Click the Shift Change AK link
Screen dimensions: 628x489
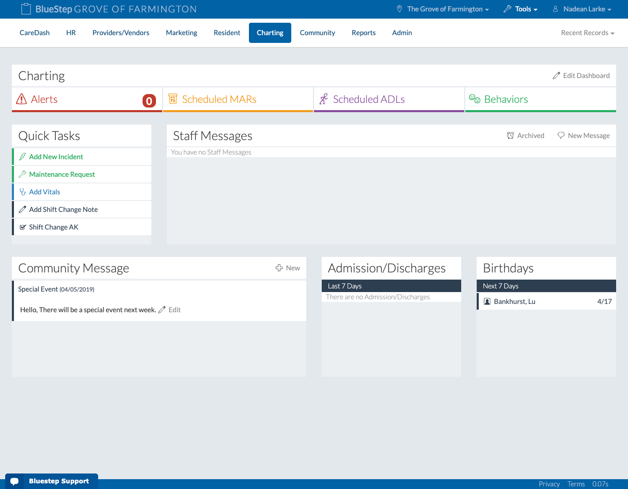[x=54, y=227]
